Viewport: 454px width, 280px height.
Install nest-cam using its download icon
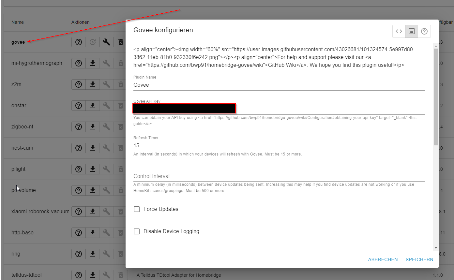click(x=93, y=148)
